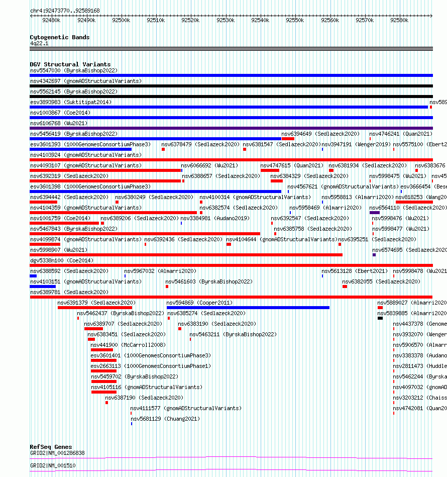Select nsv3947191 (Wenger2019) label
The image size is (447, 477).
[x=356, y=144]
